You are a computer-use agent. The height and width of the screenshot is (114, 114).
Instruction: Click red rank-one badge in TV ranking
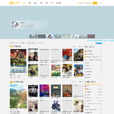pyautogui.click(x=85, y=86)
